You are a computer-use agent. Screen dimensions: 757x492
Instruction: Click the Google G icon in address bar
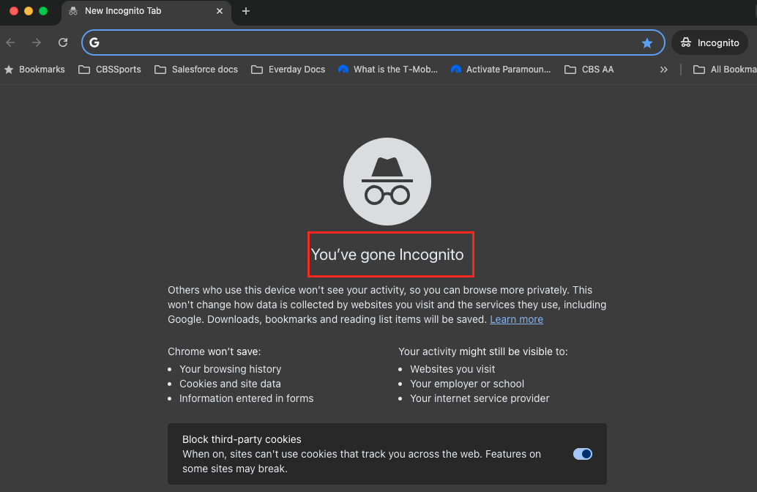point(94,42)
